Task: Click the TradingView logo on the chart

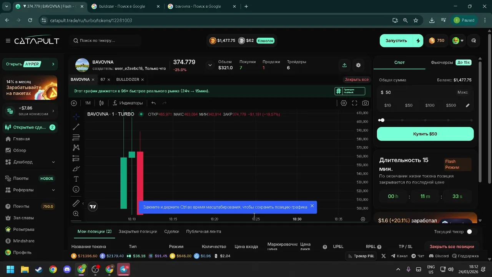Action: 93,207
